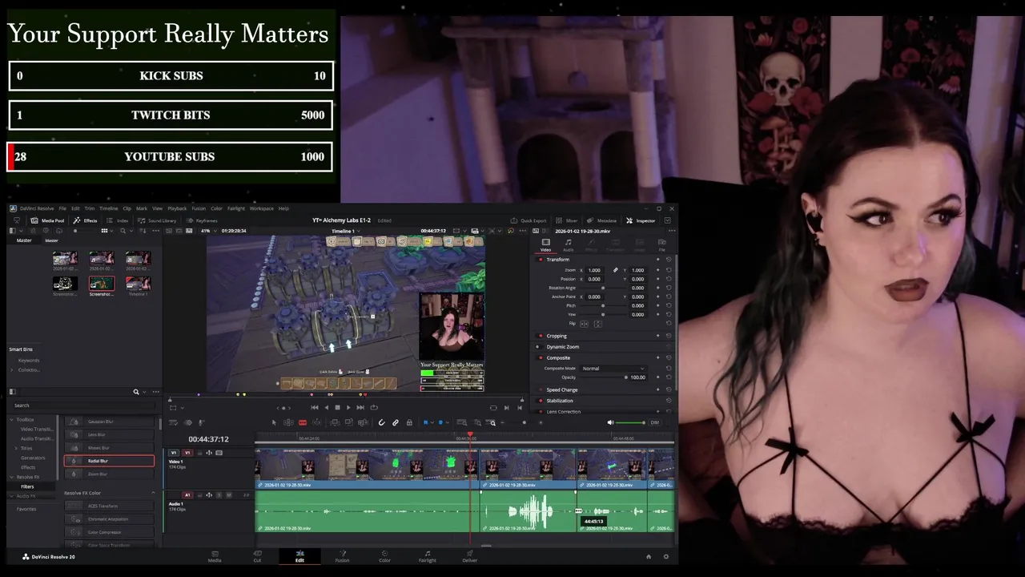Select the Video tab in Inspector
This screenshot has height=577, width=1025.
pos(545,244)
